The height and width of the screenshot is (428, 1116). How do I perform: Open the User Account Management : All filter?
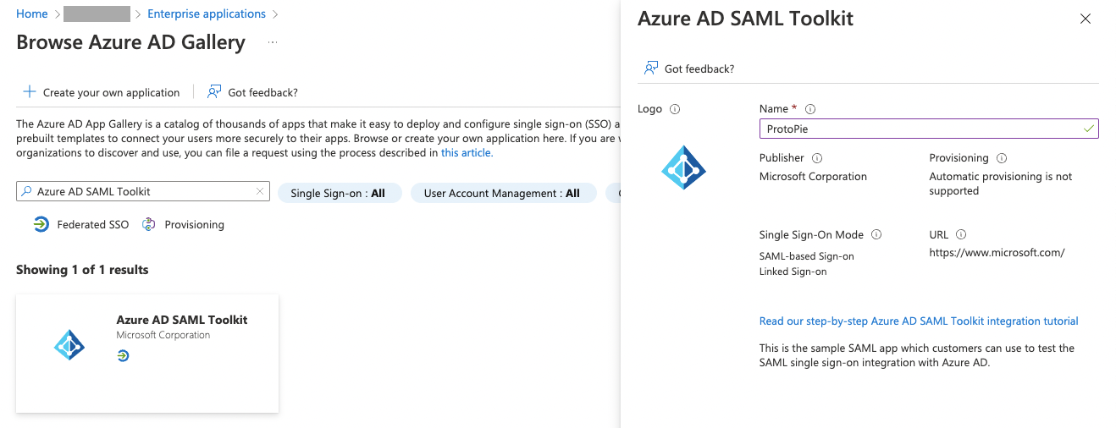coord(502,194)
